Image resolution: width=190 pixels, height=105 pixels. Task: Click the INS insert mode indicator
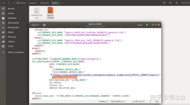157,102
